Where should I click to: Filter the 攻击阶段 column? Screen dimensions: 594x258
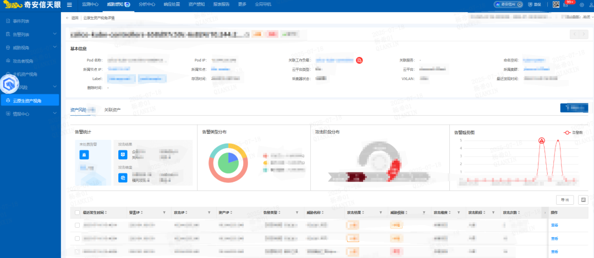point(493,212)
